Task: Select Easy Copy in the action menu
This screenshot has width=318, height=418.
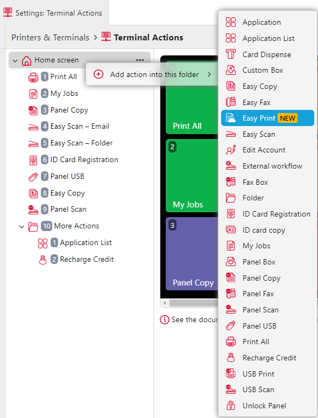Action: click(x=267, y=86)
